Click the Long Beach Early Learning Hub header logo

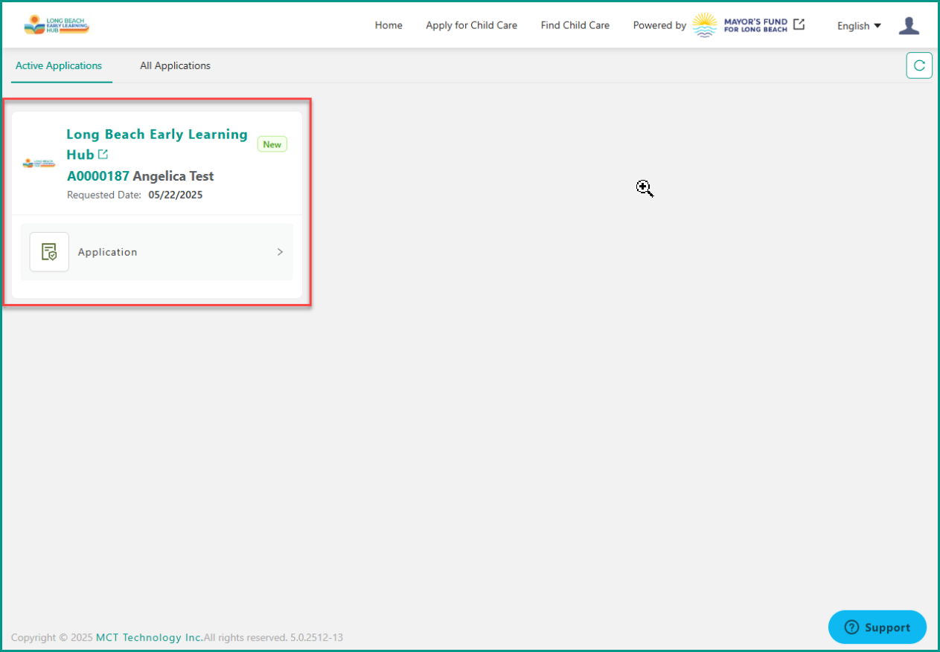57,25
